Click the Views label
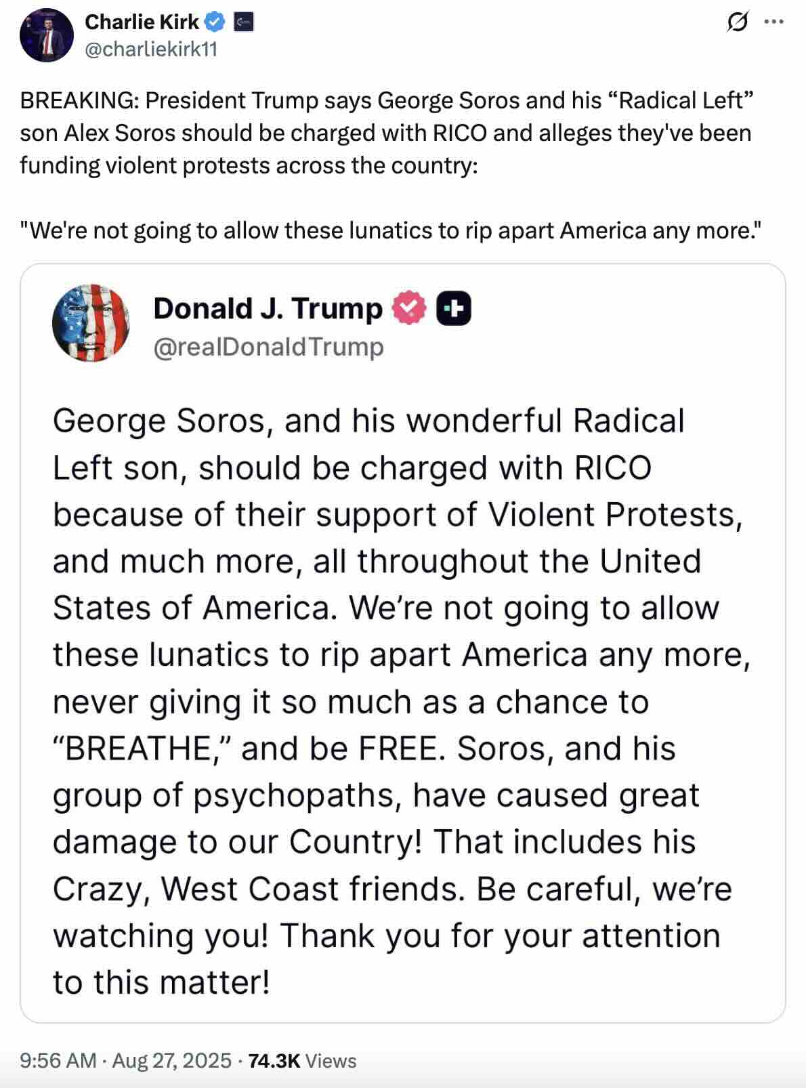Screen dimensions: 806x1088 pyautogui.click(x=331, y=1060)
